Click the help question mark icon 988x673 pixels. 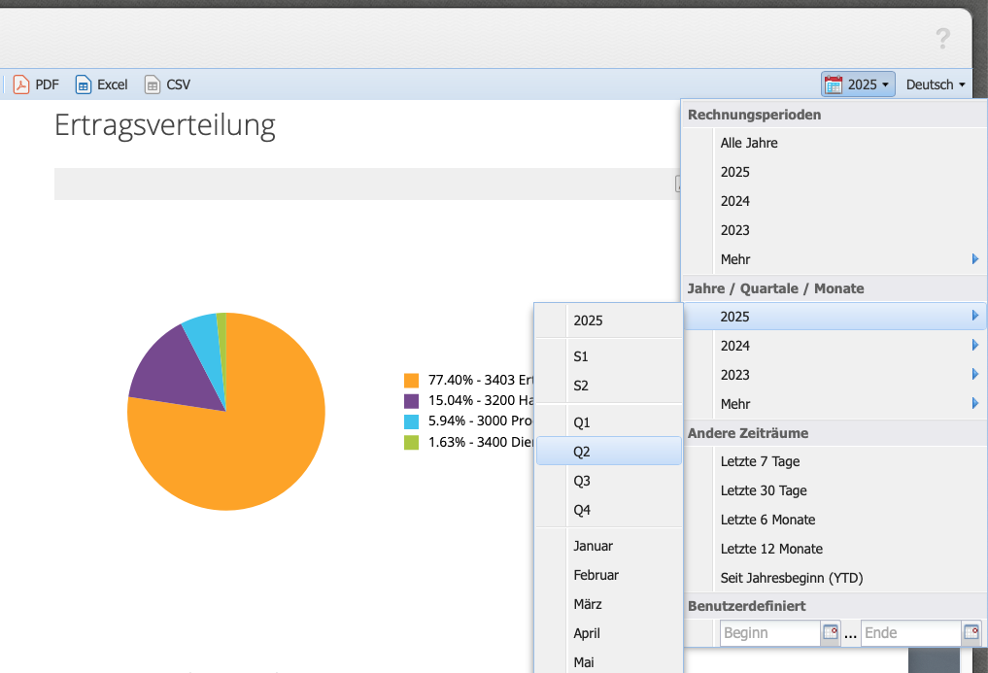(x=941, y=40)
